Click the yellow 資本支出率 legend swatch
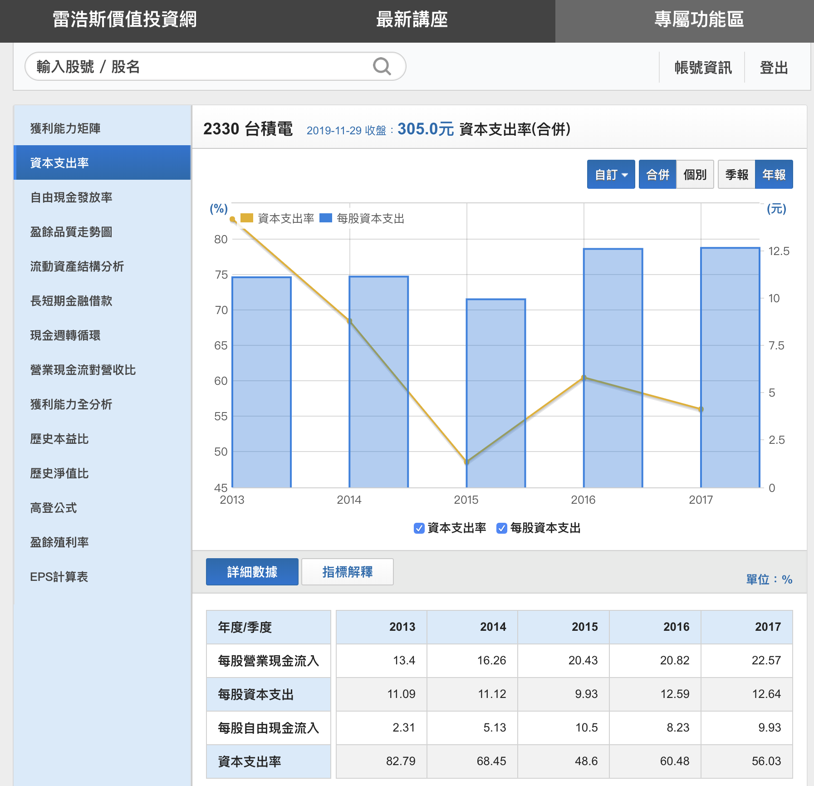The image size is (814, 786). [246, 218]
